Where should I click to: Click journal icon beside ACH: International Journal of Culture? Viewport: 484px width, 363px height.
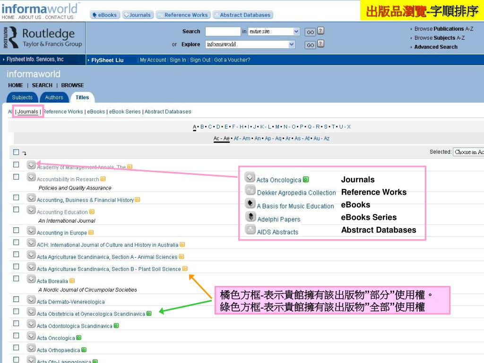coord(31,242)
